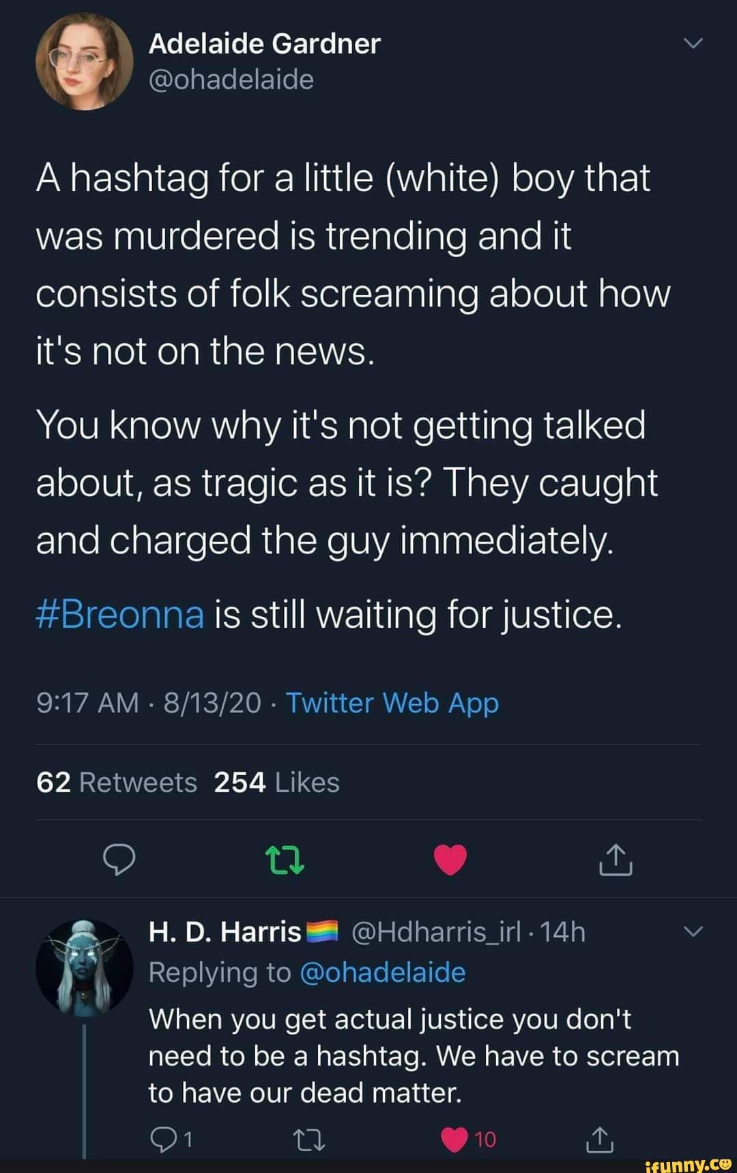737x1173 pixels.
Task: View the 62 Retweets list
Action: [117, 783]
